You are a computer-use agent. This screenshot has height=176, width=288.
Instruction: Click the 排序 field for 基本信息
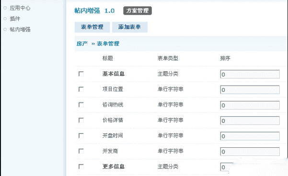click(250, 74)
